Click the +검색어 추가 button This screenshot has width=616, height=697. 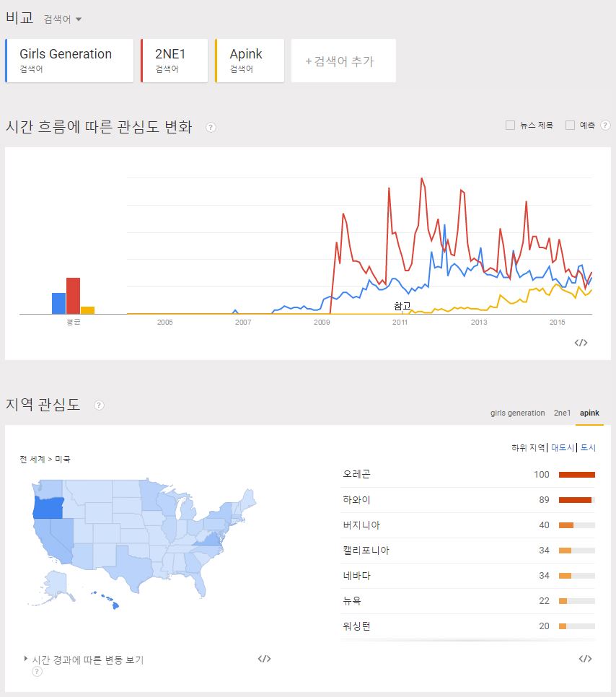pyautogui.click(x=343, y=61)
